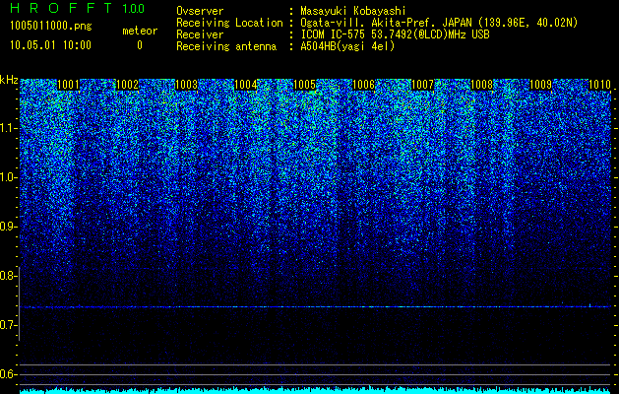The height and width of the screenshot is (394, 619).
Task: Click the 0.7 kHz axis label
Action: tap(9, 325)
